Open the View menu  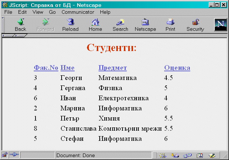pos(38,12)
